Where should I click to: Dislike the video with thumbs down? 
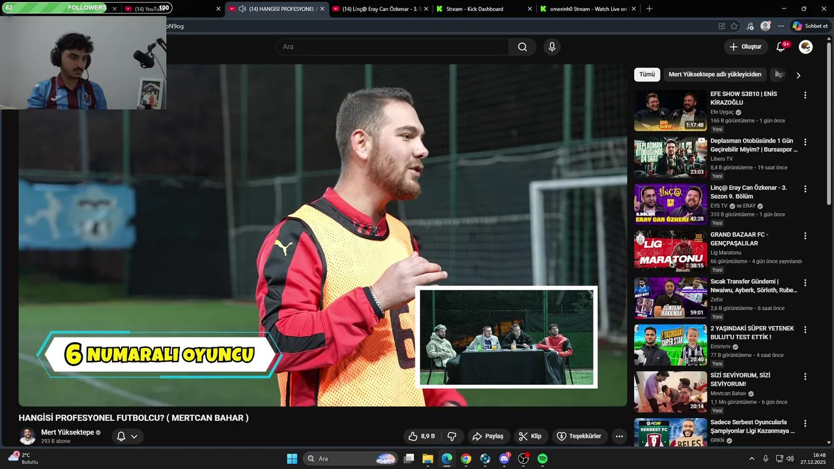point(452,436)
